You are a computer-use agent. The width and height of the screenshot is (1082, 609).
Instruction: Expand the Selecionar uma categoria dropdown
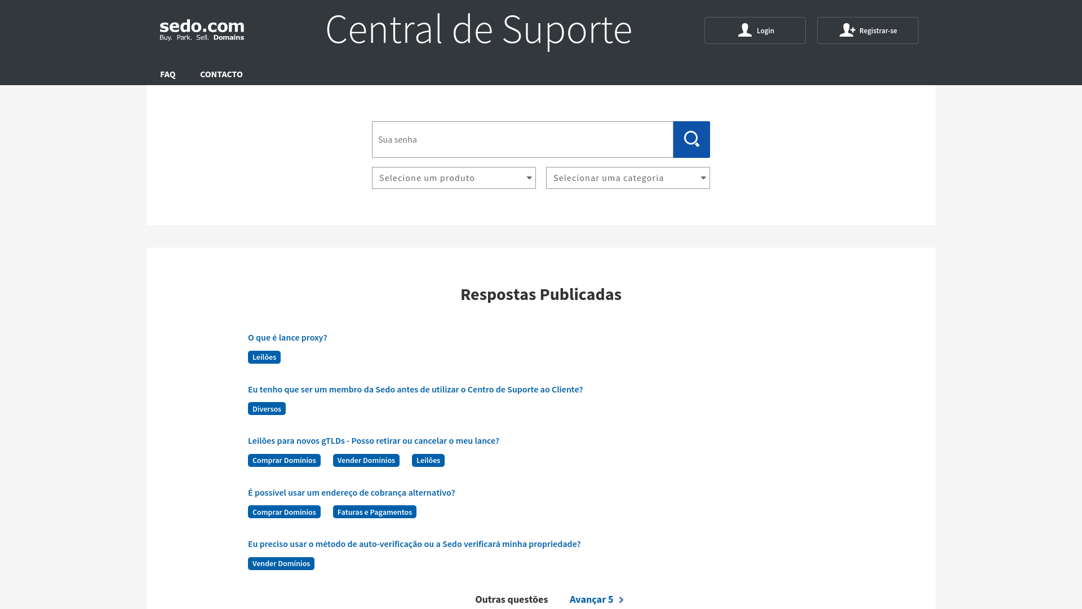click(x=628, y=178)
